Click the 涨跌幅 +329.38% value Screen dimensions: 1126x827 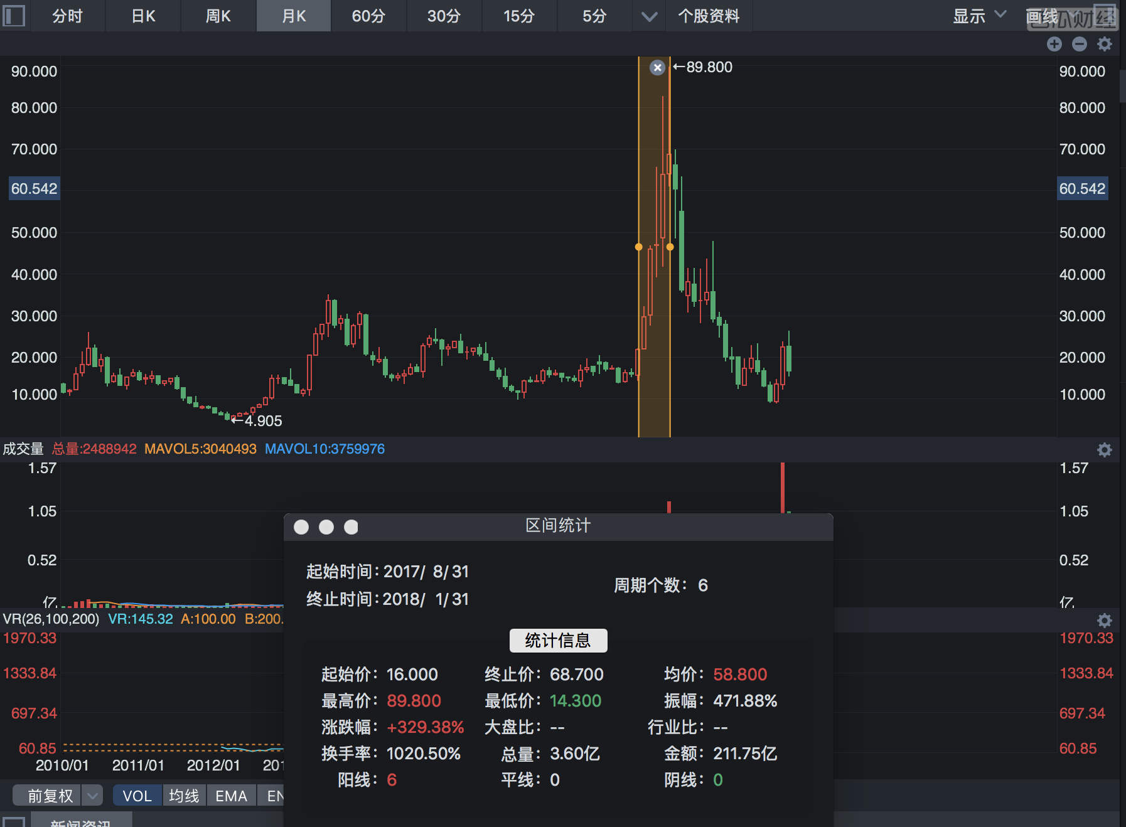pos(425,727)
